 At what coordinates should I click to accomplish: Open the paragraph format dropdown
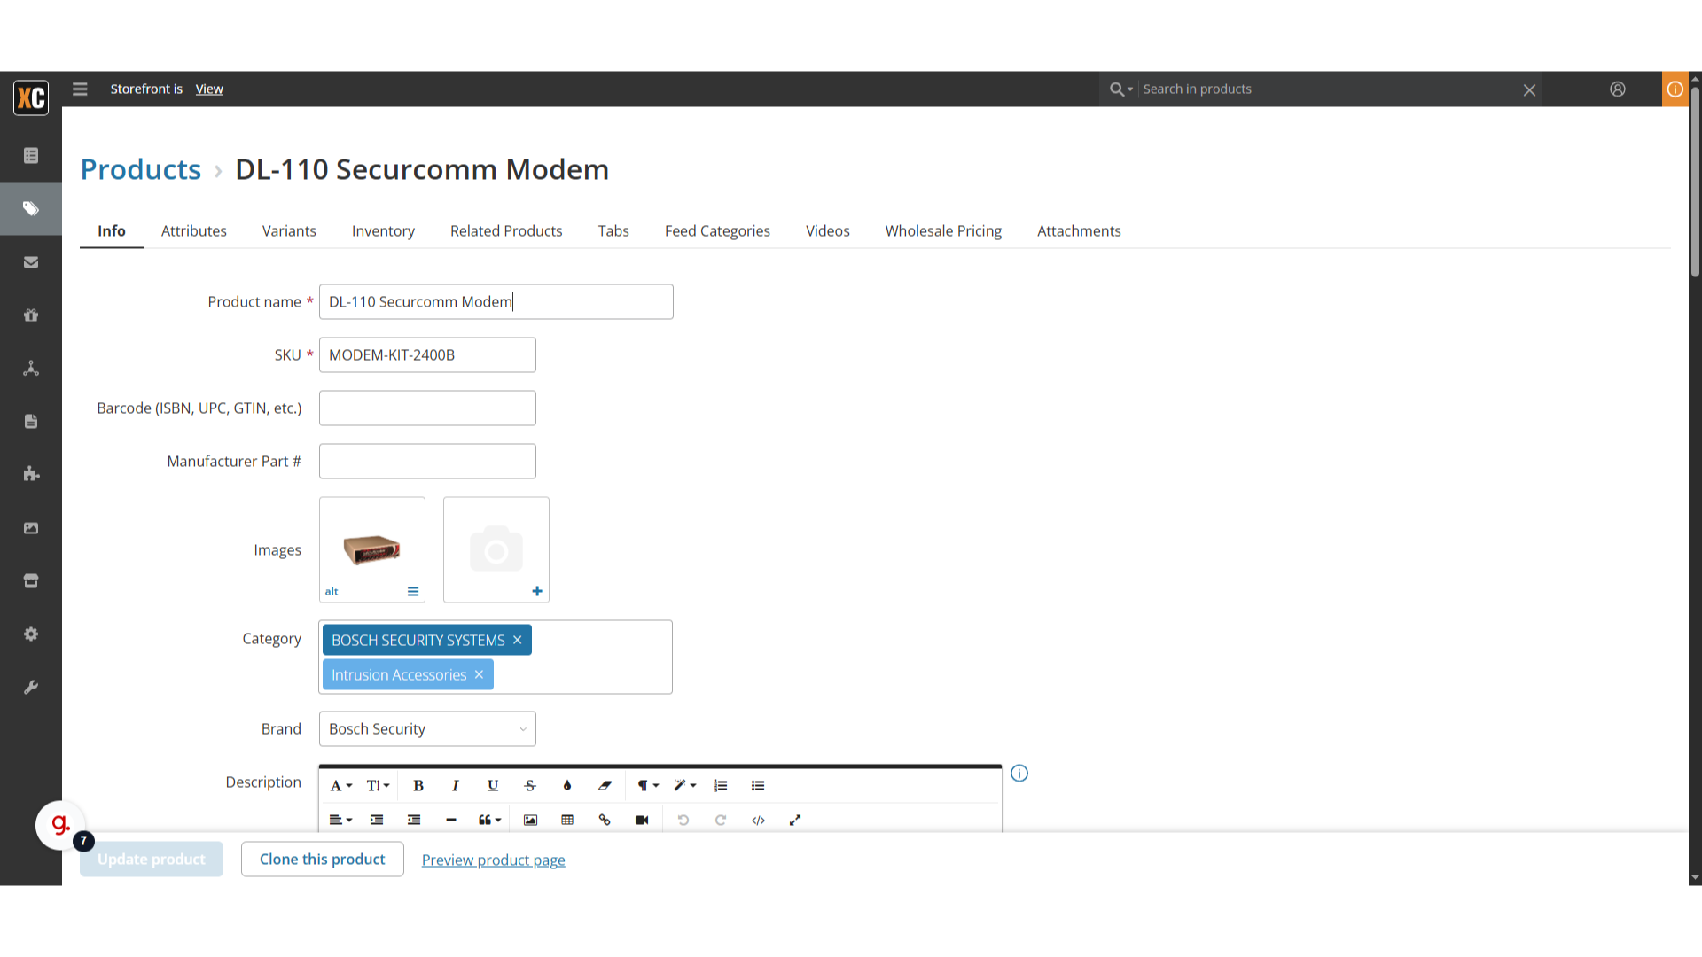pyautogui.click(x=648, y=785)
